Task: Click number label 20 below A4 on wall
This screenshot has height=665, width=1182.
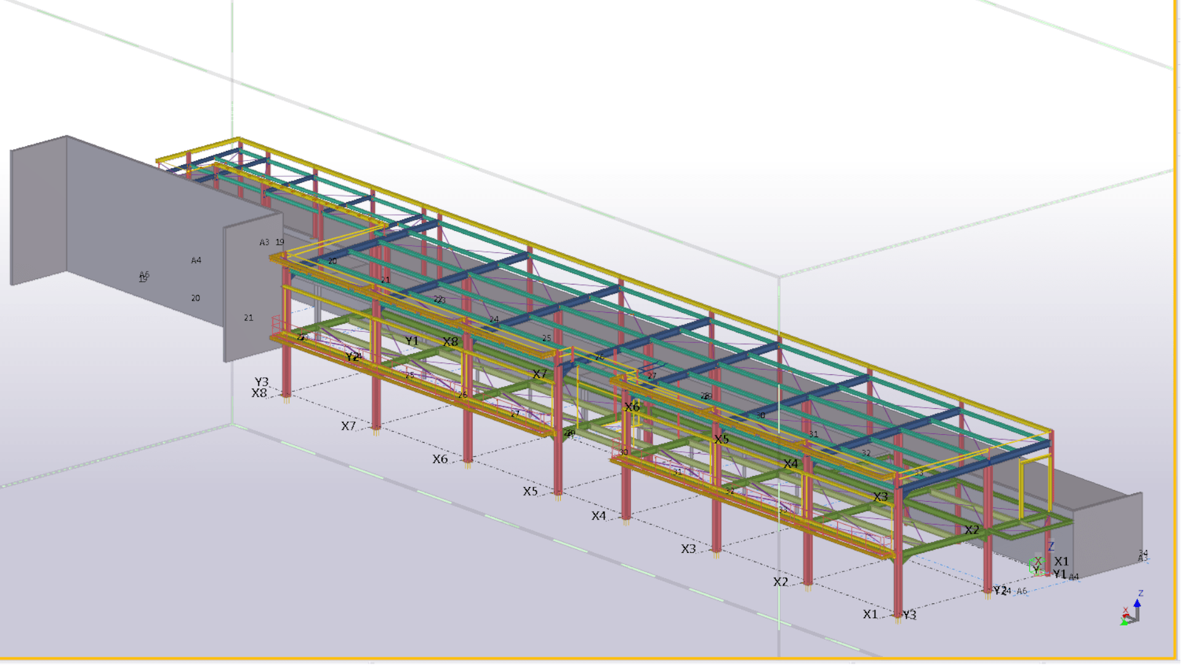Action: (195, 298)
